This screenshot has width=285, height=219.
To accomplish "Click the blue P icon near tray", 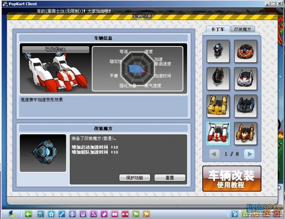I will [x=235, y=214].
